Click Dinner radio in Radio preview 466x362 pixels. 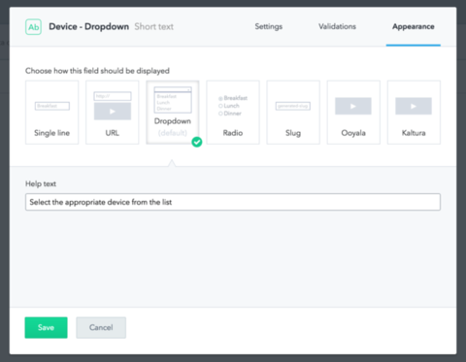[220, 114]
